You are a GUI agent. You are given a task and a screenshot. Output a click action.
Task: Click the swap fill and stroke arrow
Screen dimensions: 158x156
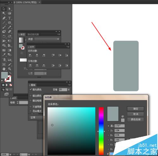[x=10, y=73]
